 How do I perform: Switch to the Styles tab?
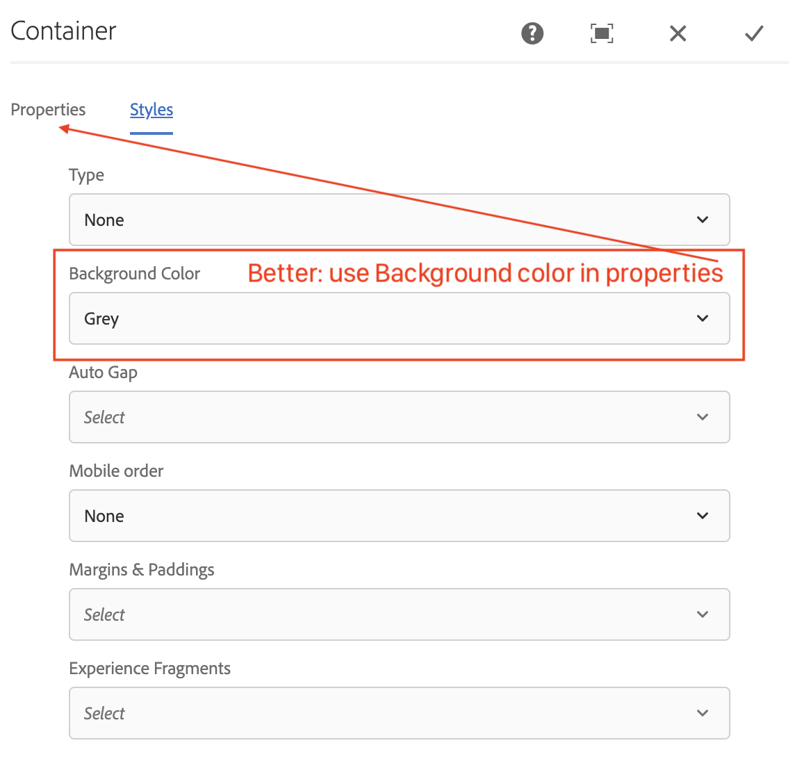151,110
